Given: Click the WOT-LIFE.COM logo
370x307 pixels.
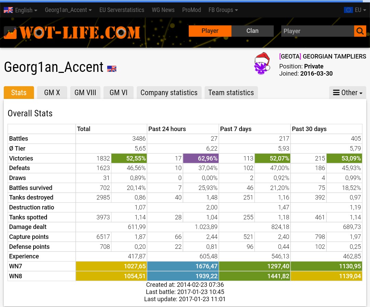Looking at the screenshot, I should pos(72,32).
